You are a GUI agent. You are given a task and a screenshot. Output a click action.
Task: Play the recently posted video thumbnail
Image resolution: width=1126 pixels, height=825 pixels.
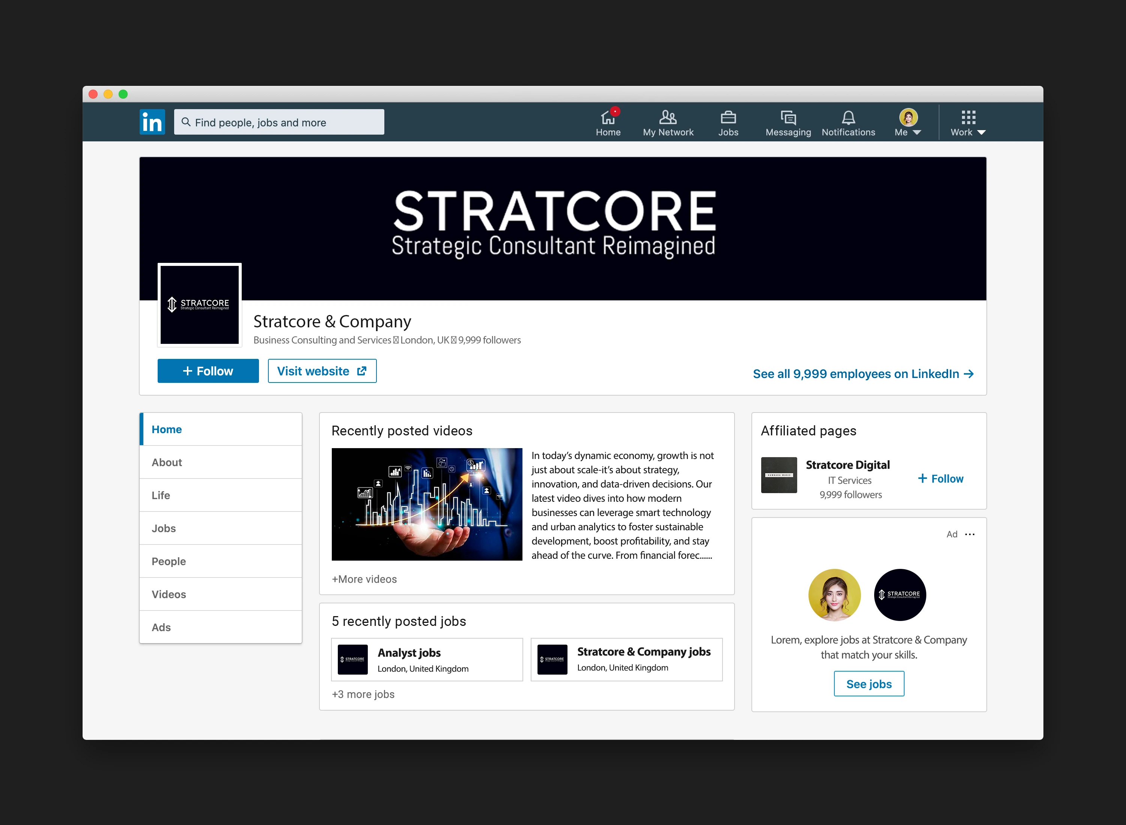(x=427, y=504)
